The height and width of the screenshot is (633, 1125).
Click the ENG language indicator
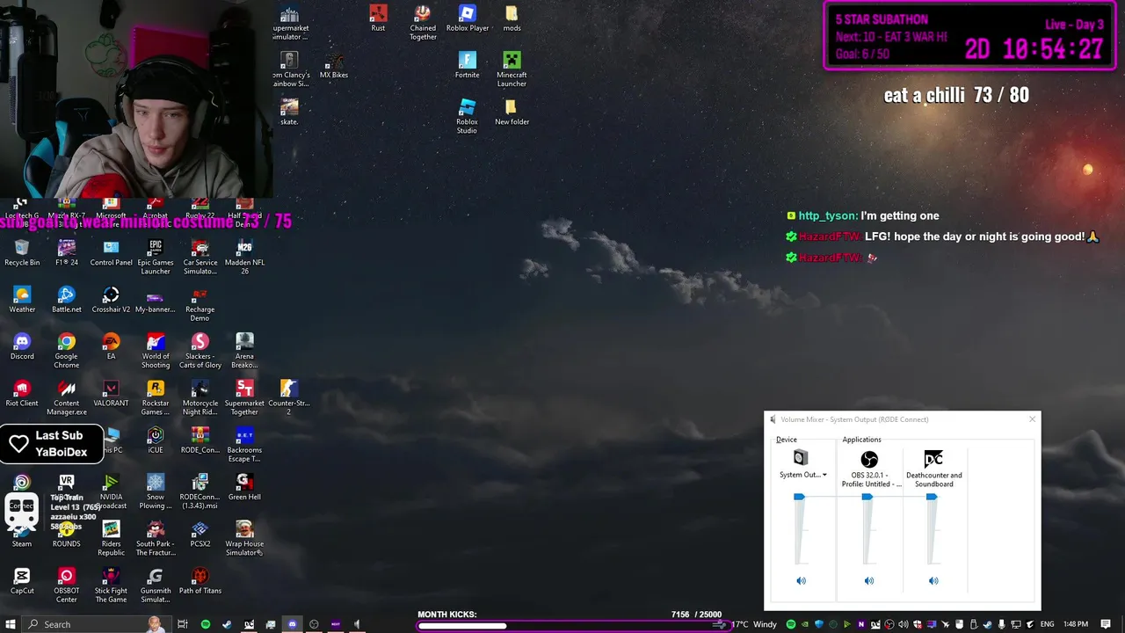point(1047,624)
